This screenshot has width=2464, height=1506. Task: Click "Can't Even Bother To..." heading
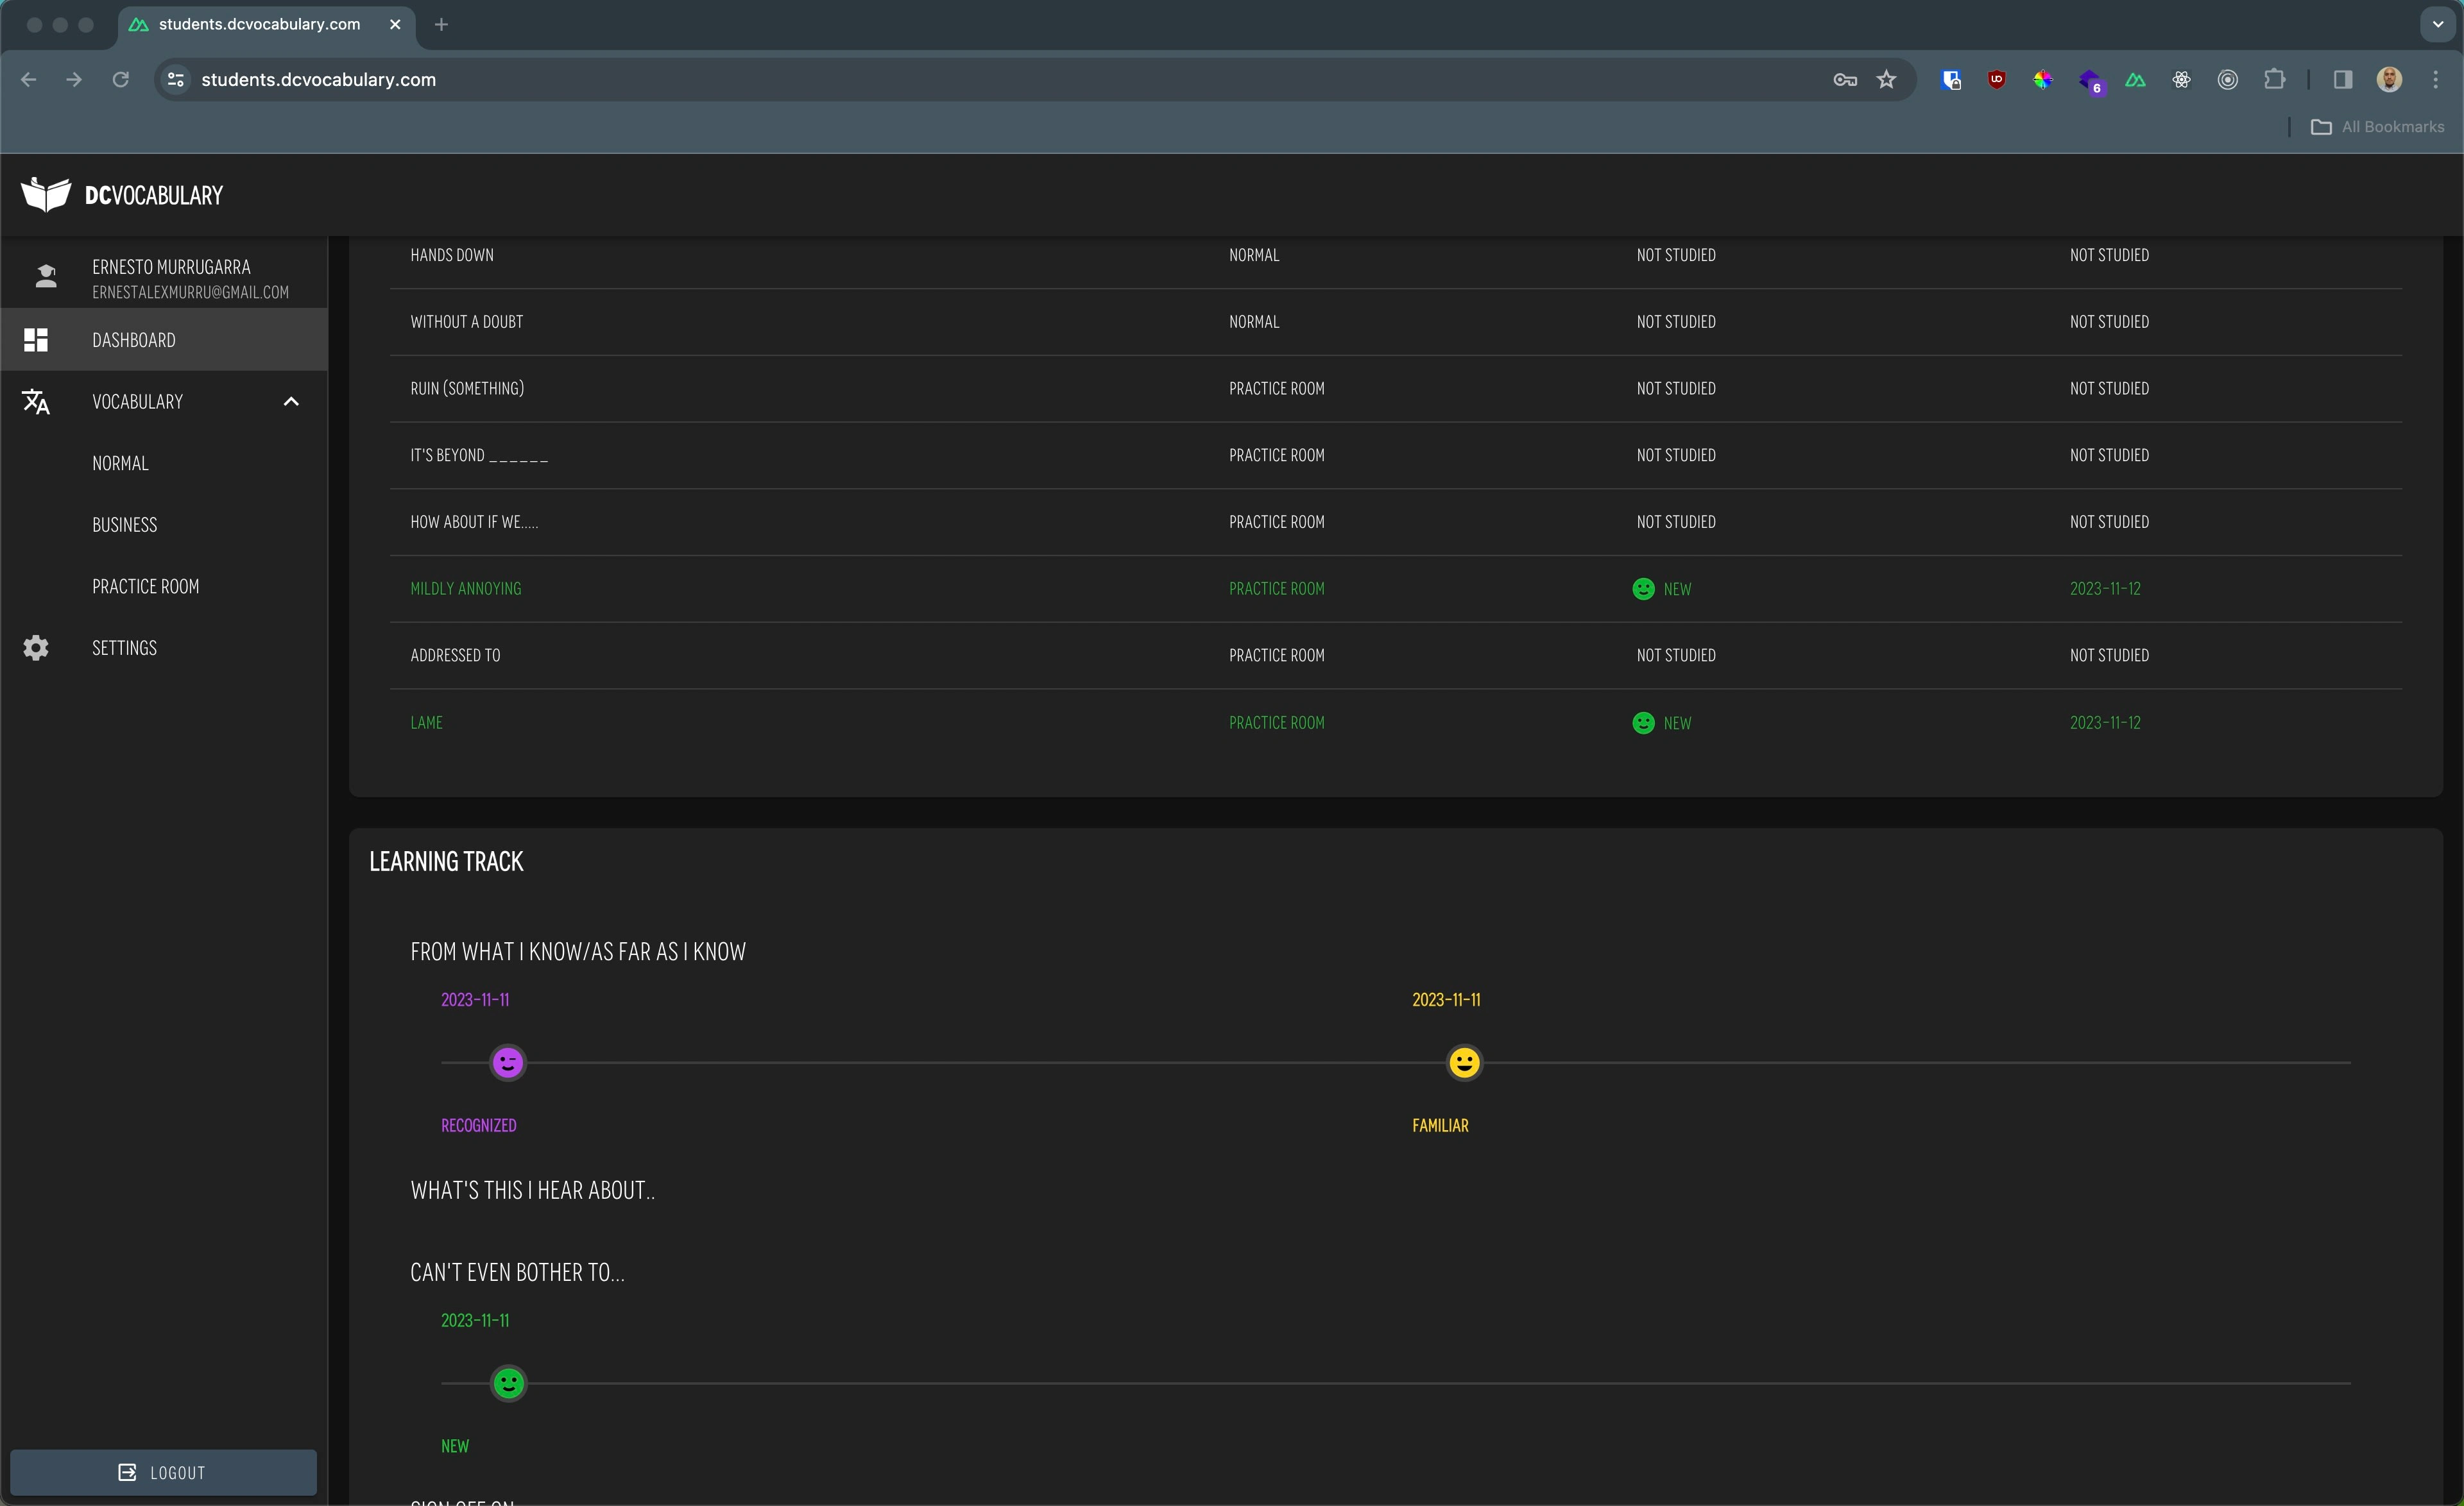[x=517, y=1272]
